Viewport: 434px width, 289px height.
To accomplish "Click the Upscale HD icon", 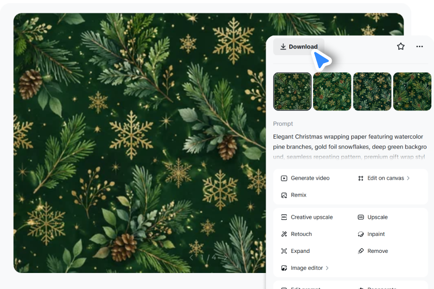I will [361, 217].
